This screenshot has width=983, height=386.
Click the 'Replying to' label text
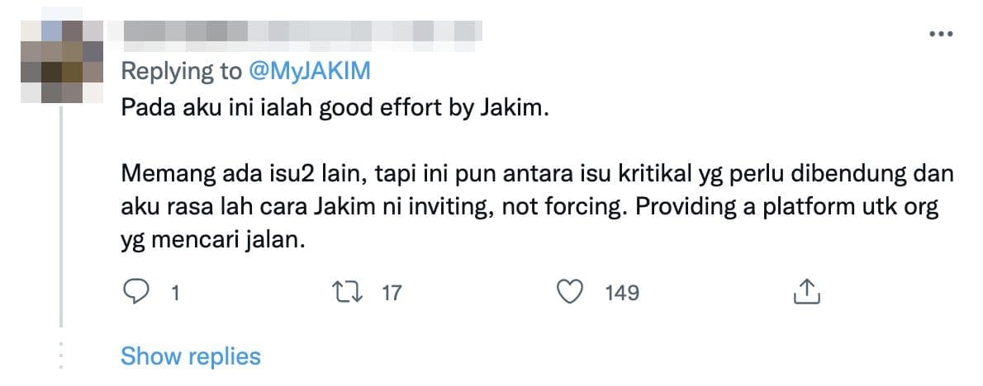181,72
